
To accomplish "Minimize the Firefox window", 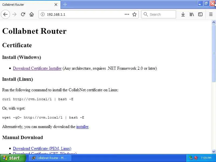I will point(200,4).
